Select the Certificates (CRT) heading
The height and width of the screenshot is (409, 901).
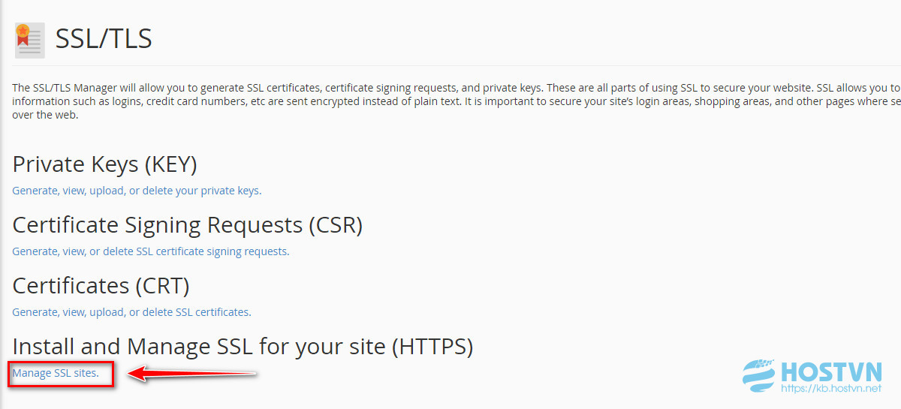[x=101, y=286]
